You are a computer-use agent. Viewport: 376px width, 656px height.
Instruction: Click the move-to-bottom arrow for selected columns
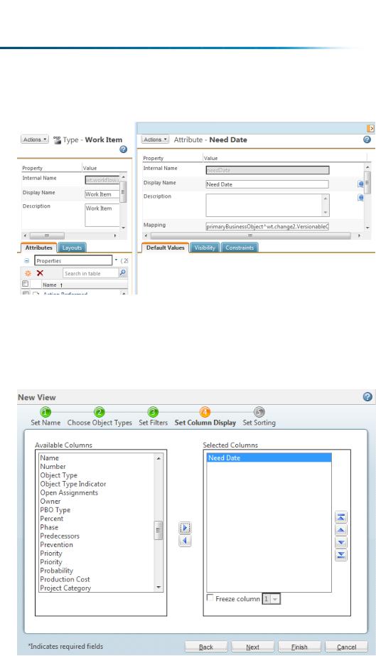pos(341,555)
